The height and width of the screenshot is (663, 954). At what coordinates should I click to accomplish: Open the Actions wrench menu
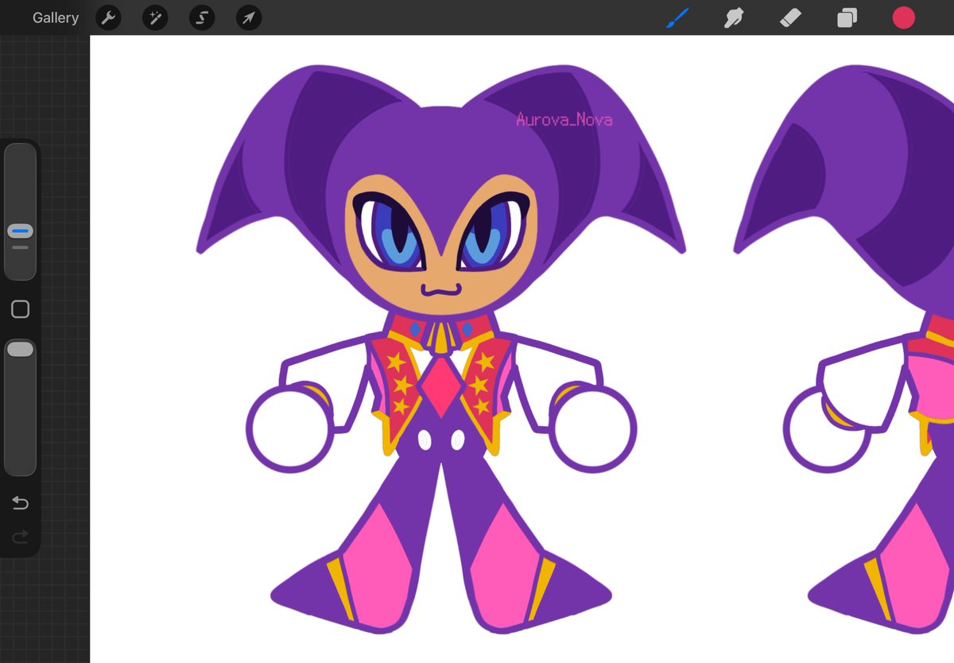click(x=108, y=17)
